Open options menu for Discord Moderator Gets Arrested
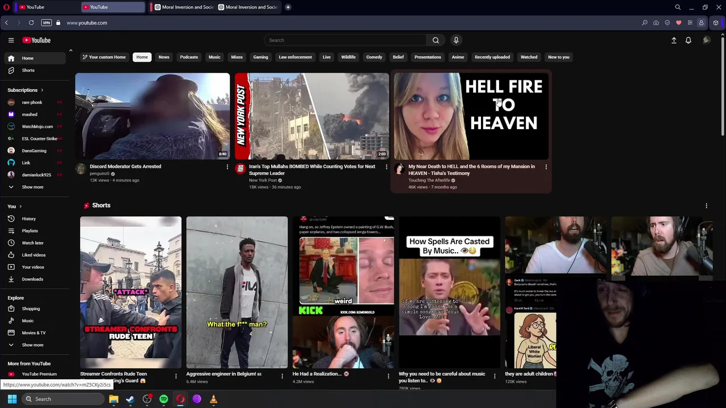The height and width of the screenshot is (408, 726). pyautogui.click(x=227, y=167)
